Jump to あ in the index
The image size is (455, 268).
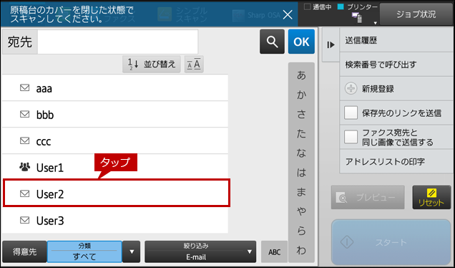coord(301,75)
